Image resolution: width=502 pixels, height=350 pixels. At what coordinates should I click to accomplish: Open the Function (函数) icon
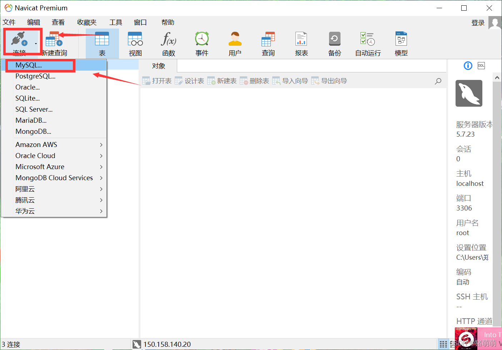click(x=169, y=39)
